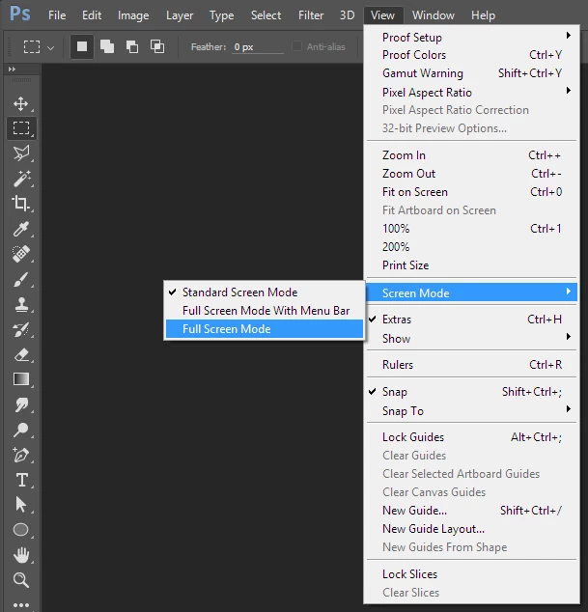This screenshot has width=588, height=612.
Task: Select the Spot Healing Brush tool
Action: (x=21, y=254)
